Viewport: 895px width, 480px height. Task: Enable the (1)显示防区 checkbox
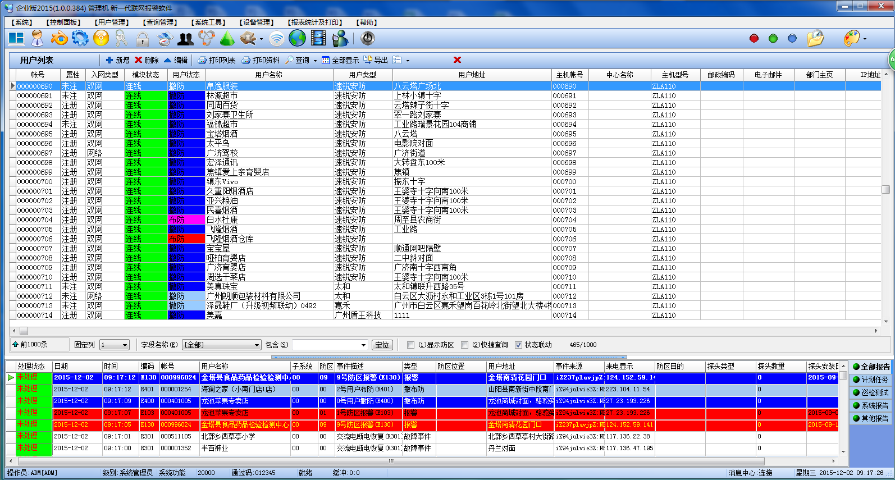tap(411, 345)
